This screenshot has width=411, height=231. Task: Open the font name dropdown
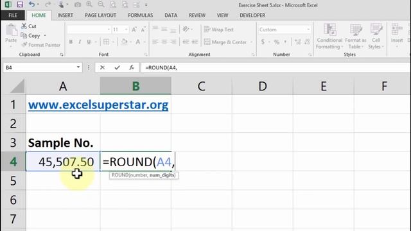coord(109,30)
